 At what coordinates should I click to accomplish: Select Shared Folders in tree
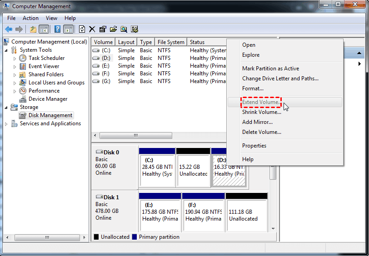46,74
